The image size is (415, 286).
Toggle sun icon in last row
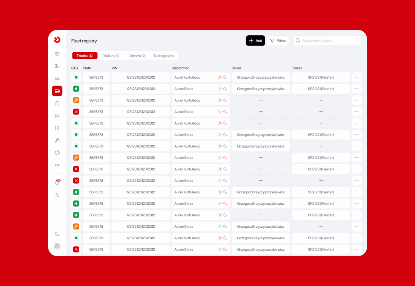220,249
